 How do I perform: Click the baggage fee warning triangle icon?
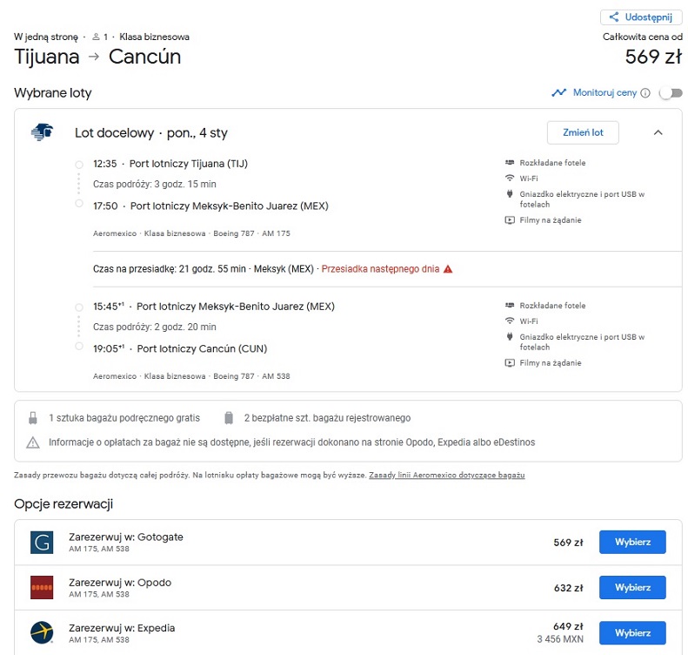point(33,442)
